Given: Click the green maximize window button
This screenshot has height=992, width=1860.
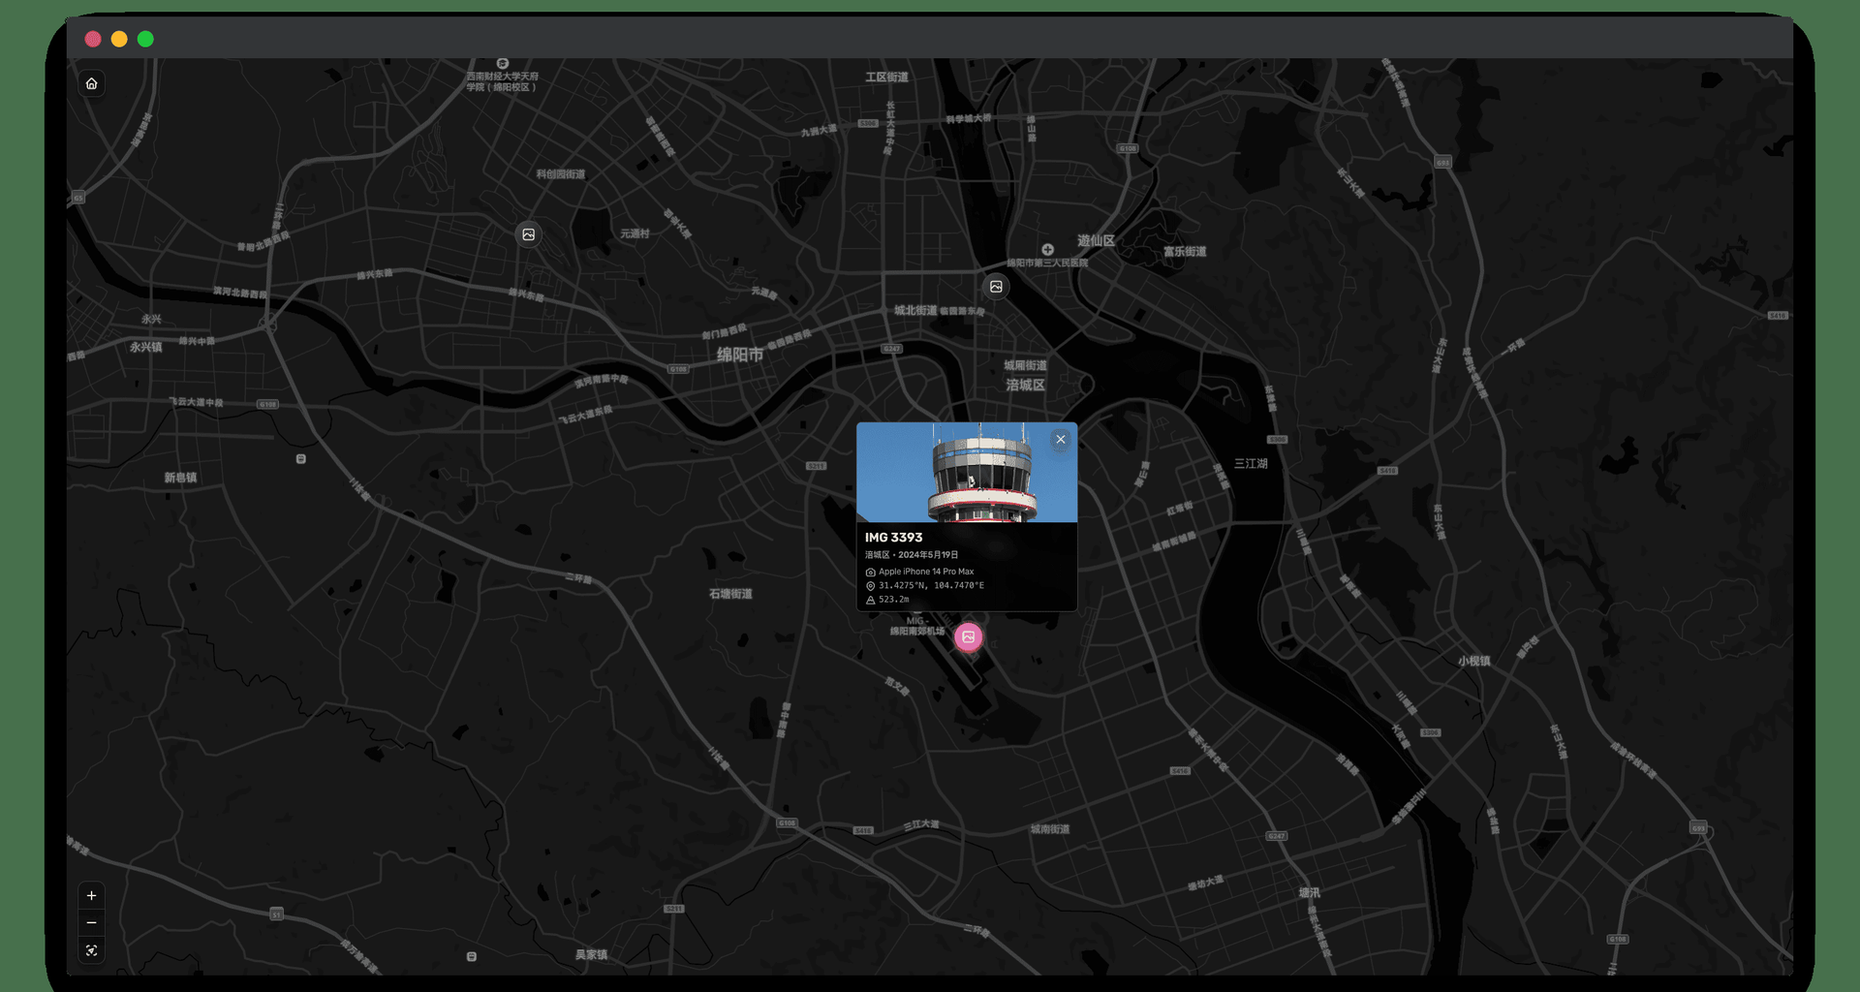Looking at the screenshot, I should point(145,39).
